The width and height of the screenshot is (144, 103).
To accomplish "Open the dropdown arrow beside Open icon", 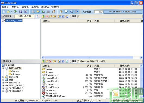I will click(11, 12).
